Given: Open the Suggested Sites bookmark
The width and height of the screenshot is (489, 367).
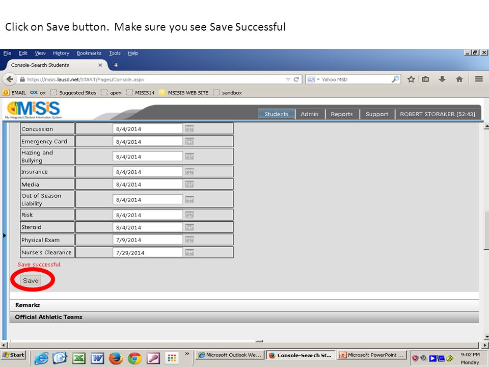Looking at the screenshot, I should click(x=73, y=93).
